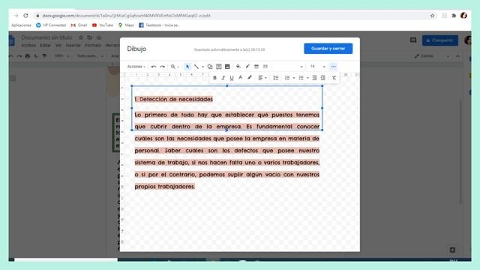This screenshot has height=270, width=480.
Task: Toggle underline formatting in Dibujo
Action: point(232,78)
